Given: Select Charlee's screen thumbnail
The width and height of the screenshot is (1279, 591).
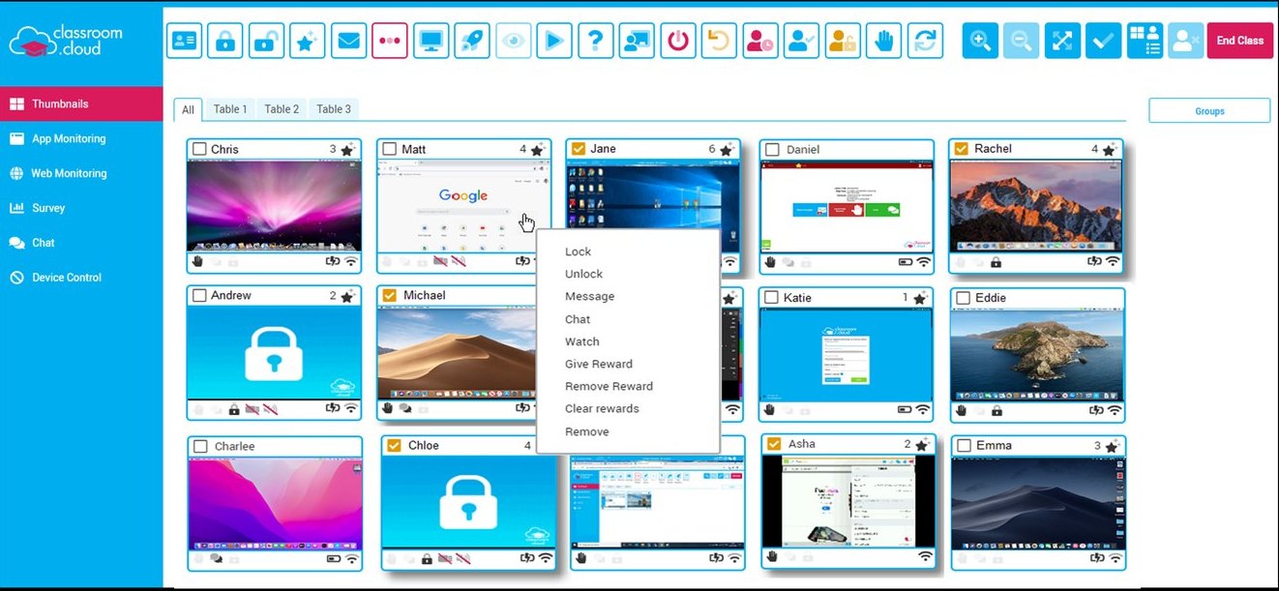Looking at the screenshot, I should 275,502.
